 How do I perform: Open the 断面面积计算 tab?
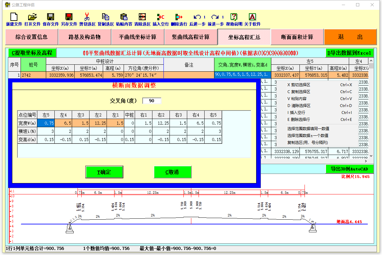297,37
